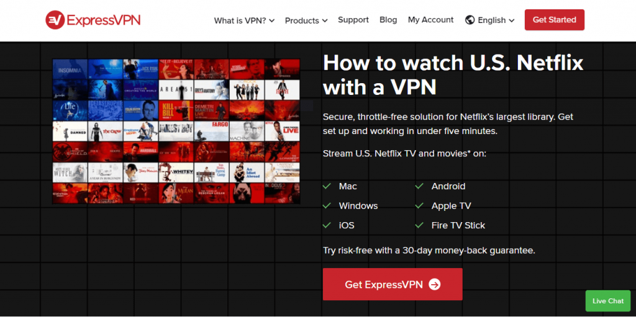The image size is (636, 317).
Task: Select the Life poster
Action: [x=70, y=110]
